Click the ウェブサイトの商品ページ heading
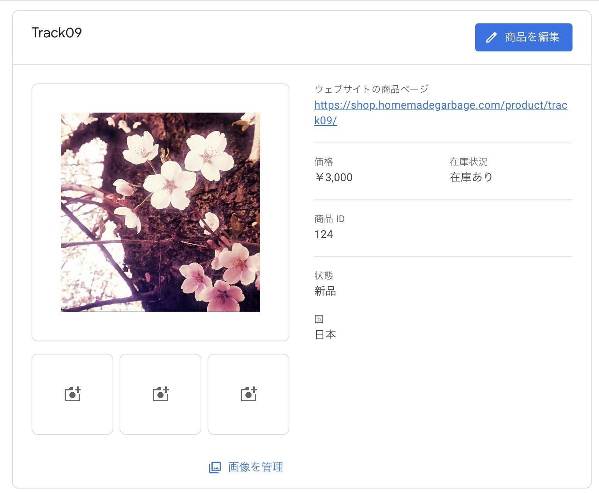The image size is (599, 494). (x=371, y=88)
